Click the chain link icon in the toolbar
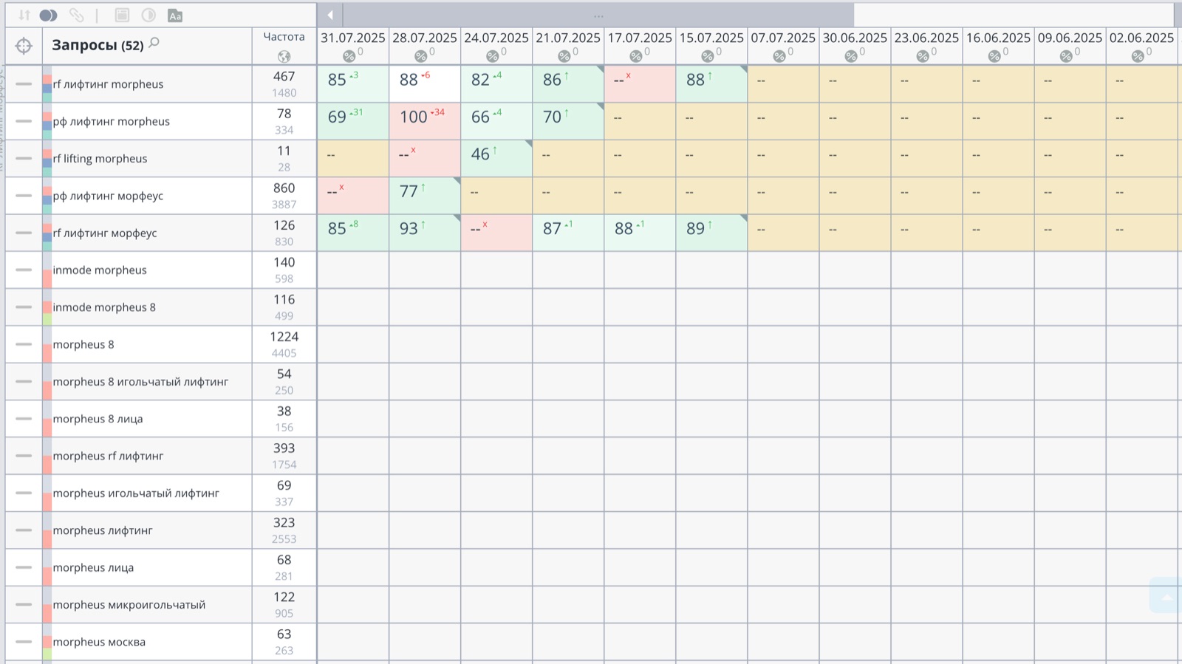Screen dimensions: 1182x664 tap(76, 15)
